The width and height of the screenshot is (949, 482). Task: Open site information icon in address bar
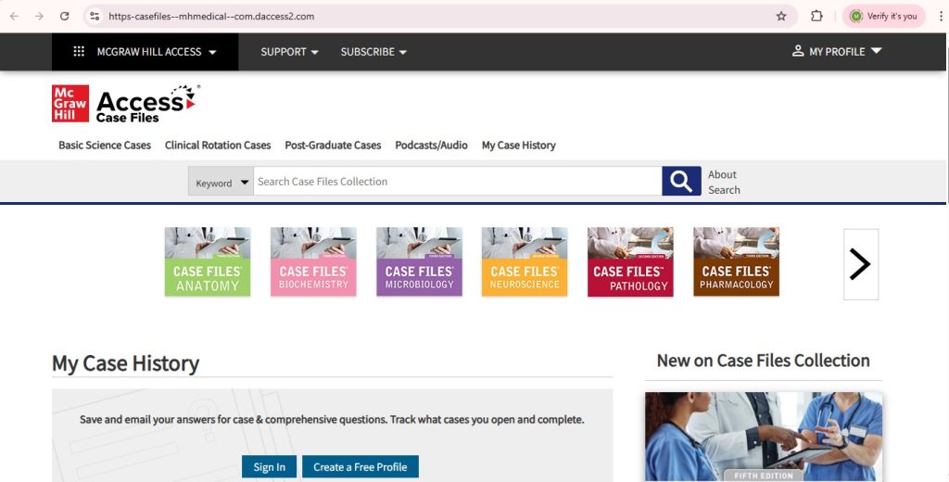click(x=95, y=17)
